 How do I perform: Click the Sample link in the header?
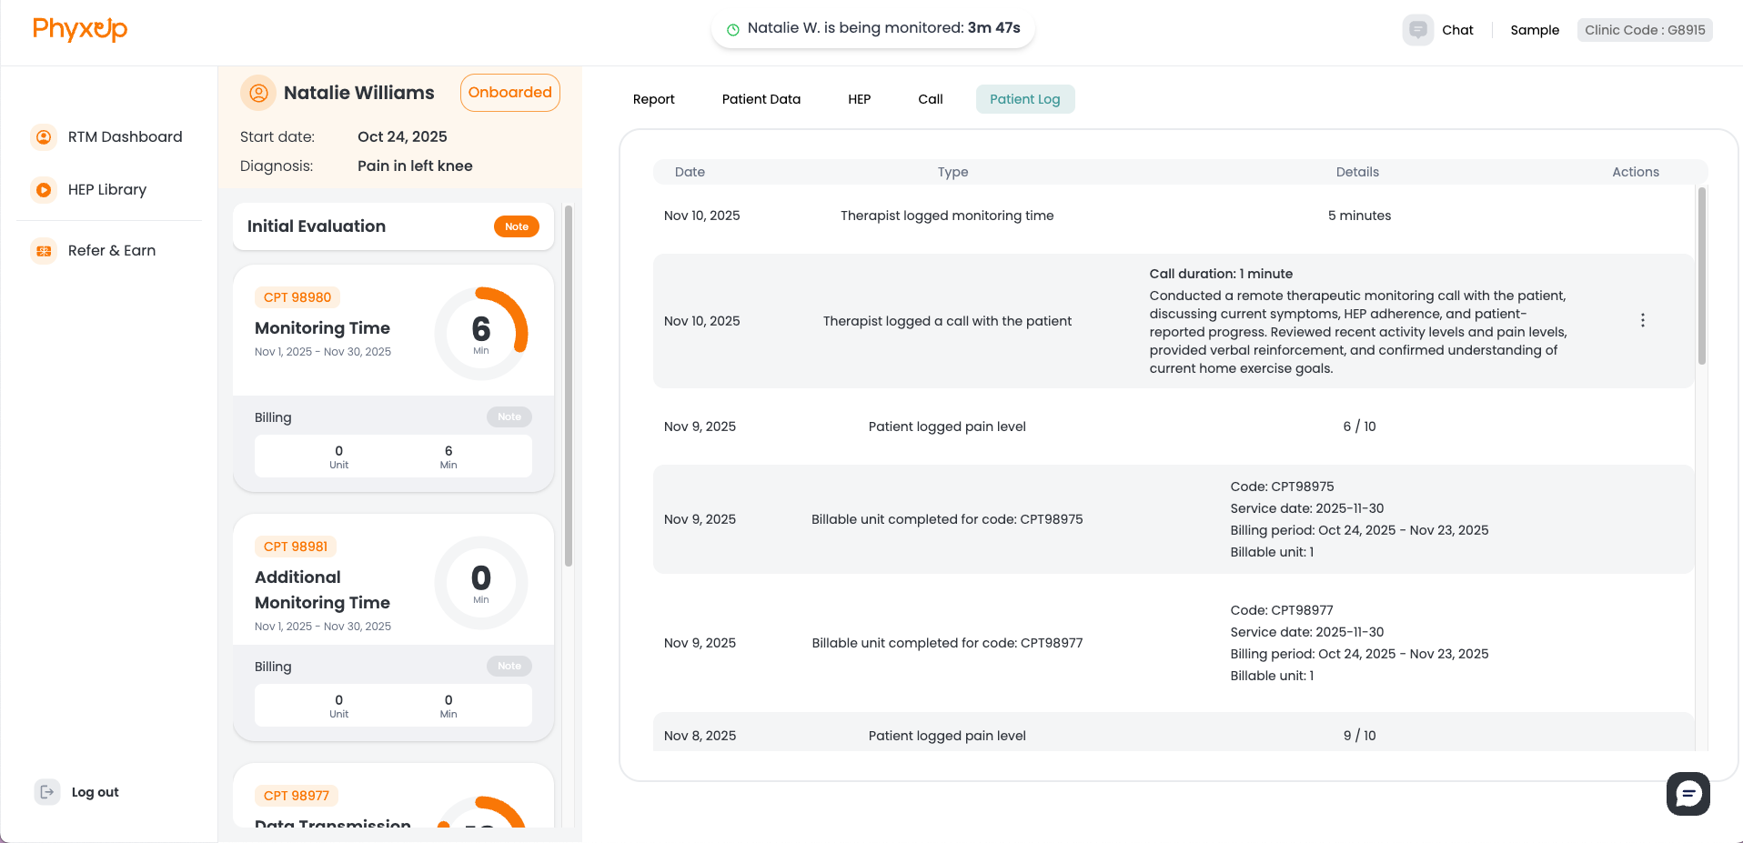[x=1535, y=29]
